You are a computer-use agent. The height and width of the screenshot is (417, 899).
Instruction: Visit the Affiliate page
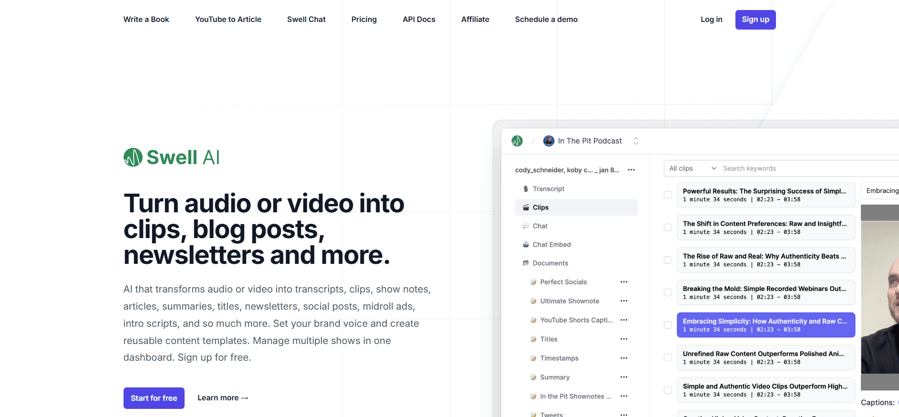pyautogui.click(x=475, y=20)
